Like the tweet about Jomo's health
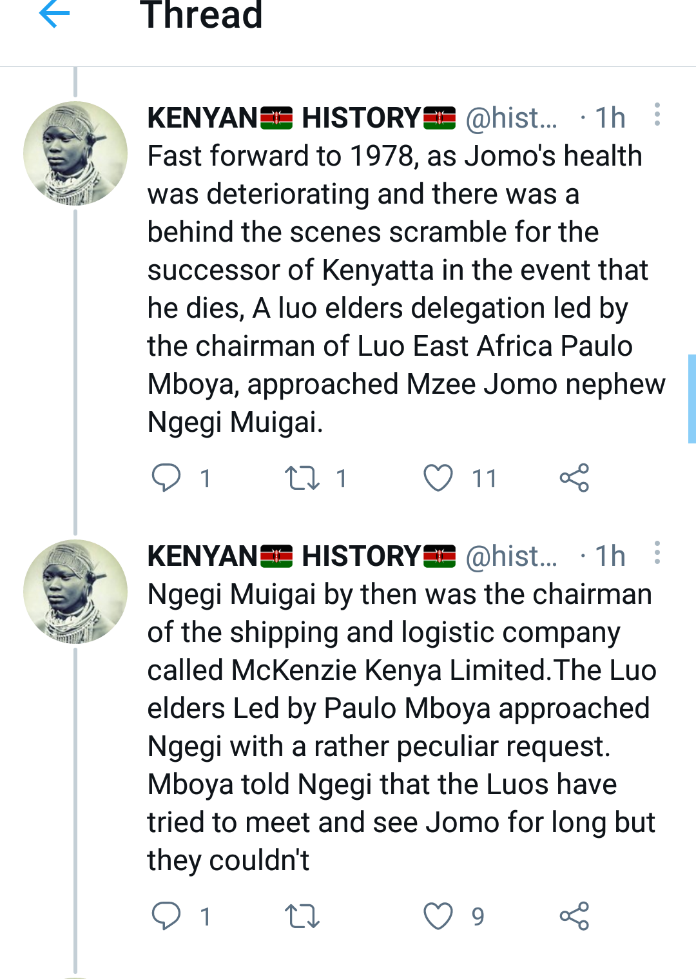696x979 pixels. tap(438, 478)
